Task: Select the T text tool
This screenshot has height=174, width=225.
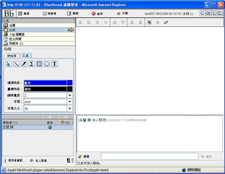Action: (54, 64)
